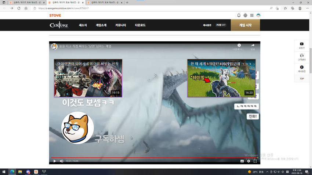Open the tab actions menu button
This screenshot has height=175, width=312.
point(4,3)
